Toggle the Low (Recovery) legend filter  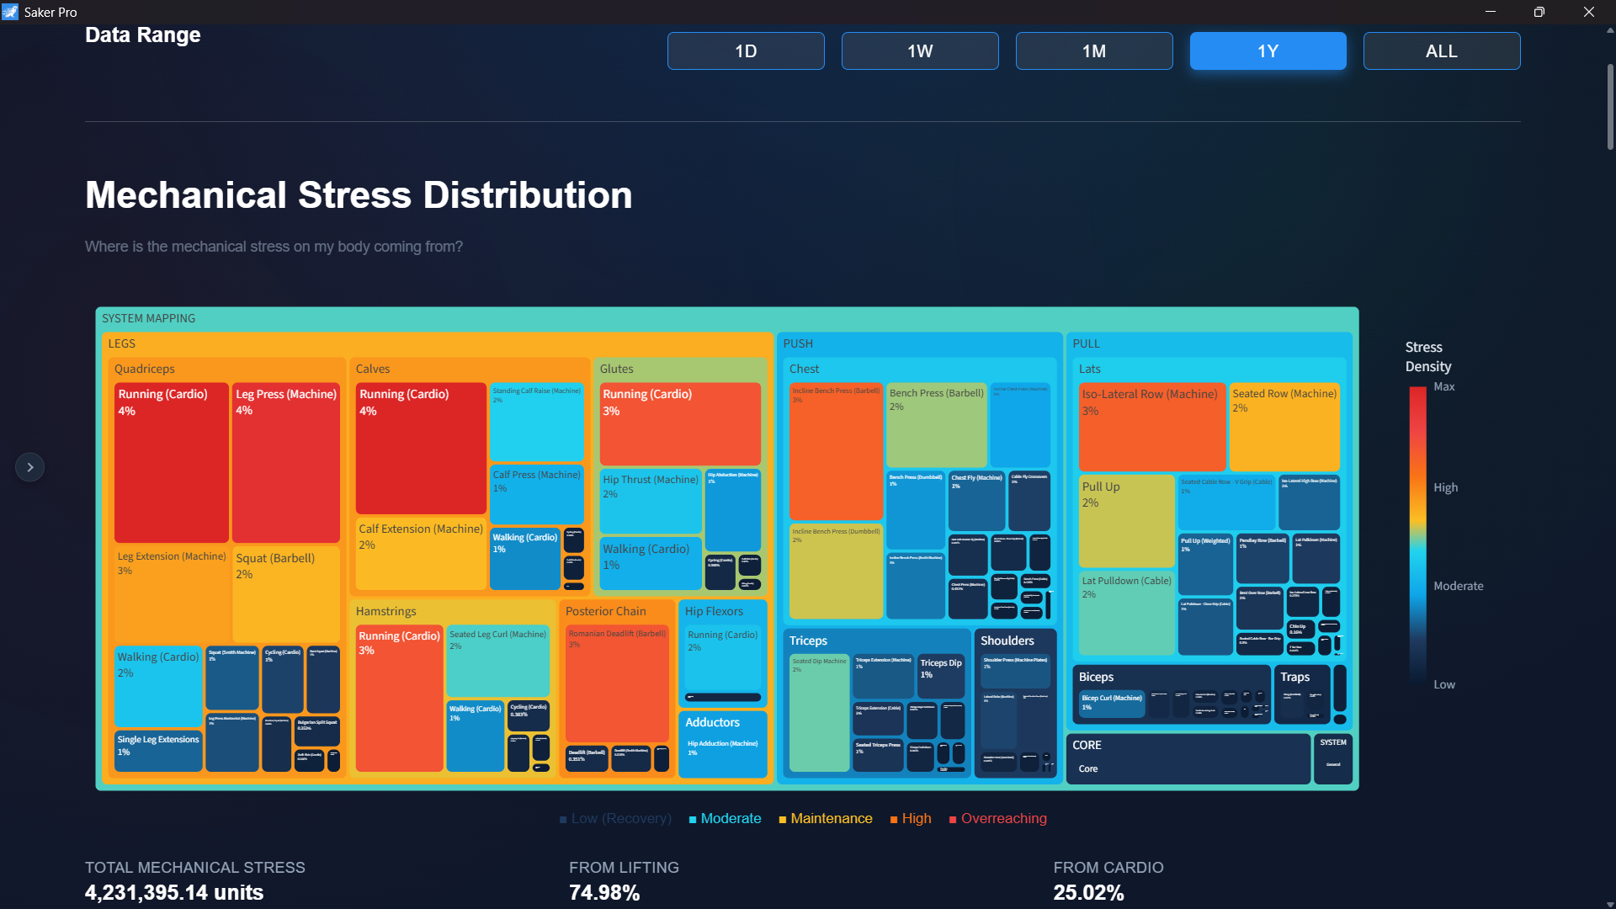pos(615,818)
